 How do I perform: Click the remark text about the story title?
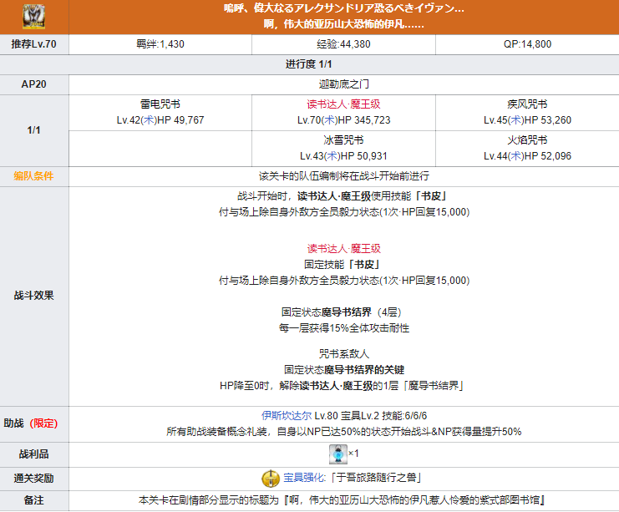click(x=342, y=500)
